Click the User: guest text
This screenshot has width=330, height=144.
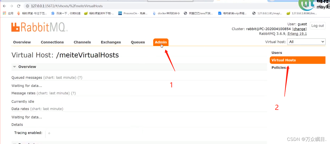point(297,24)
